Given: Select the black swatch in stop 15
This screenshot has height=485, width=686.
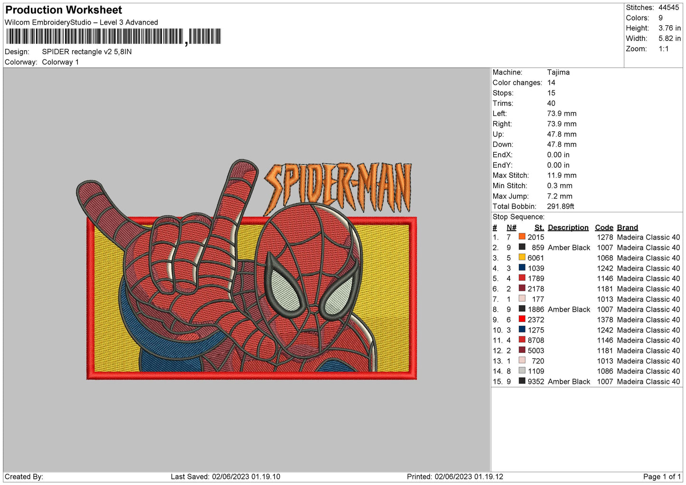Looking at the screenshot, I should click(x=522, y=381).
